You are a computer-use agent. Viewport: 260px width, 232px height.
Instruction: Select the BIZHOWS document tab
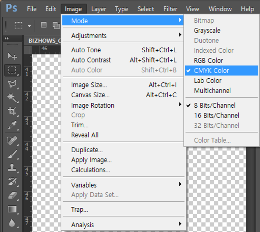coord(42,41)
